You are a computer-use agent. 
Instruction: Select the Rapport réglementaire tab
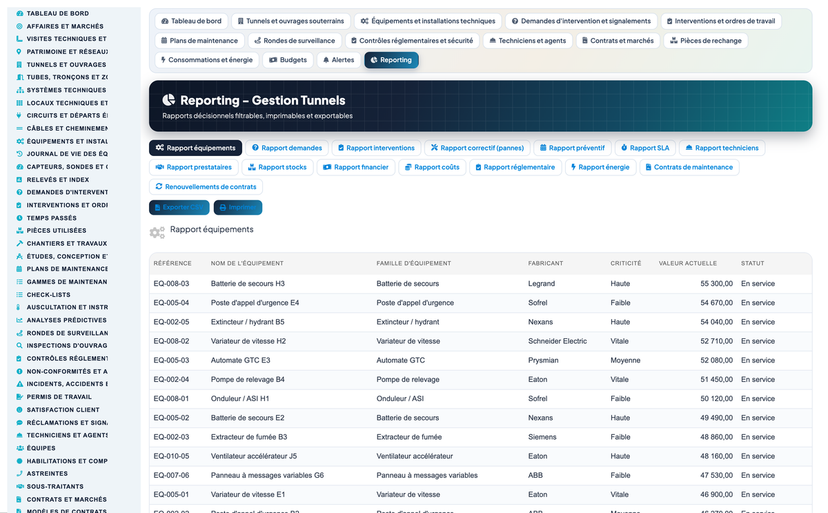(x=515, y=167)
